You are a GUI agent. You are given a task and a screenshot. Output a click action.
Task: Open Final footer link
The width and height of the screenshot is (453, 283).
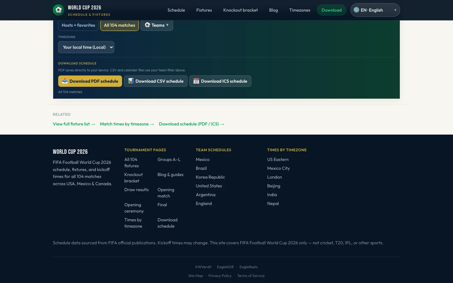pyautogui.click(x=162, y=205)
